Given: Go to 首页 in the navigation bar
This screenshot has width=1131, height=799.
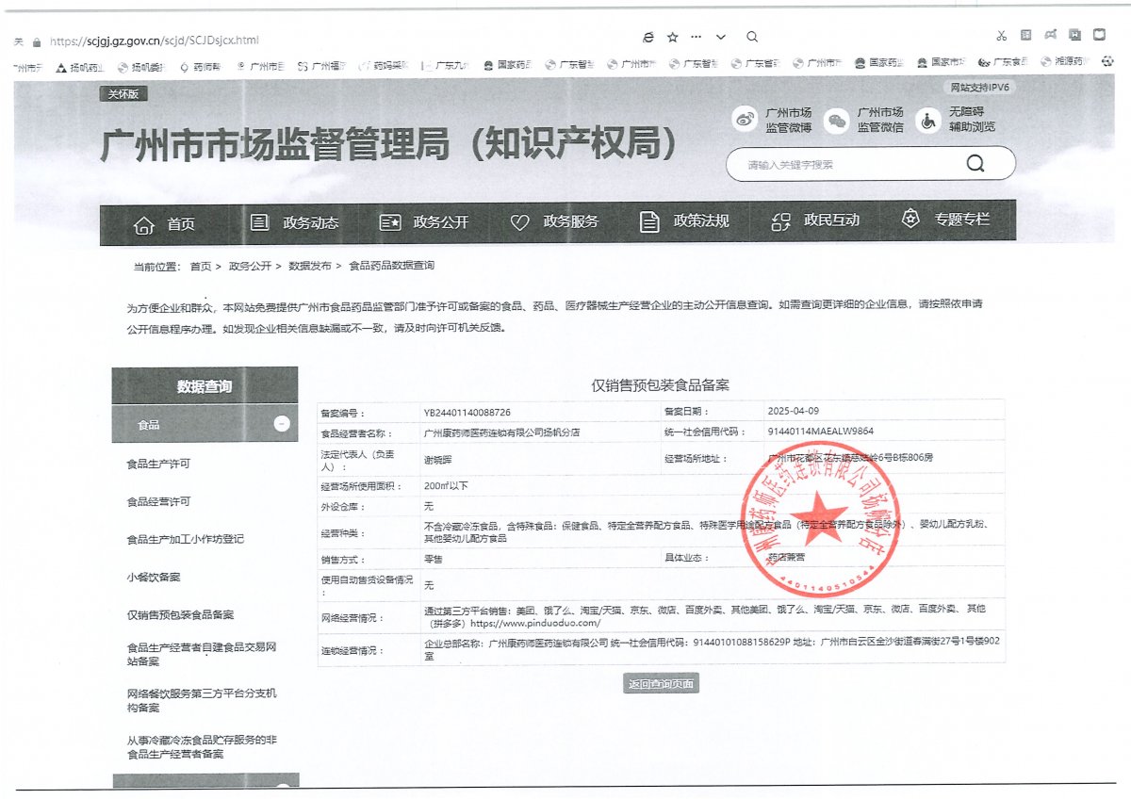Looking at the screenshot, I should [x=181, y=224].
